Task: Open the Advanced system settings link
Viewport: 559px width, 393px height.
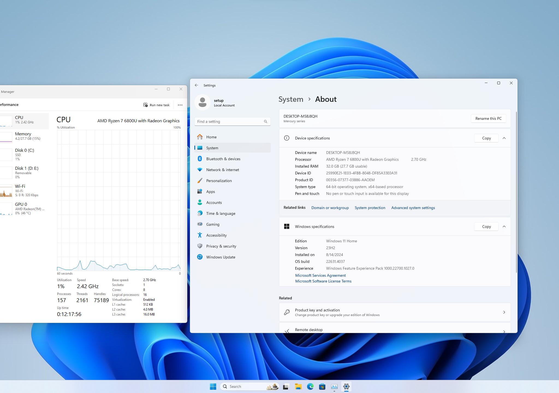Action: [x=413, y=208]
